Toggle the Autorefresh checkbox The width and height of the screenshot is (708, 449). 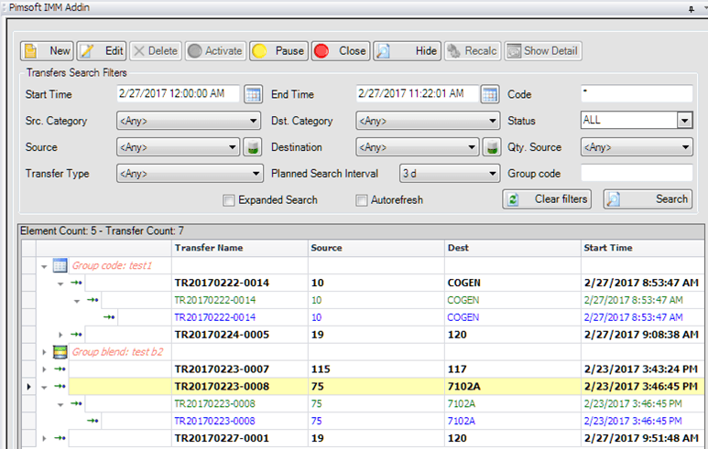pyautogui.click(x=362, y=200)
